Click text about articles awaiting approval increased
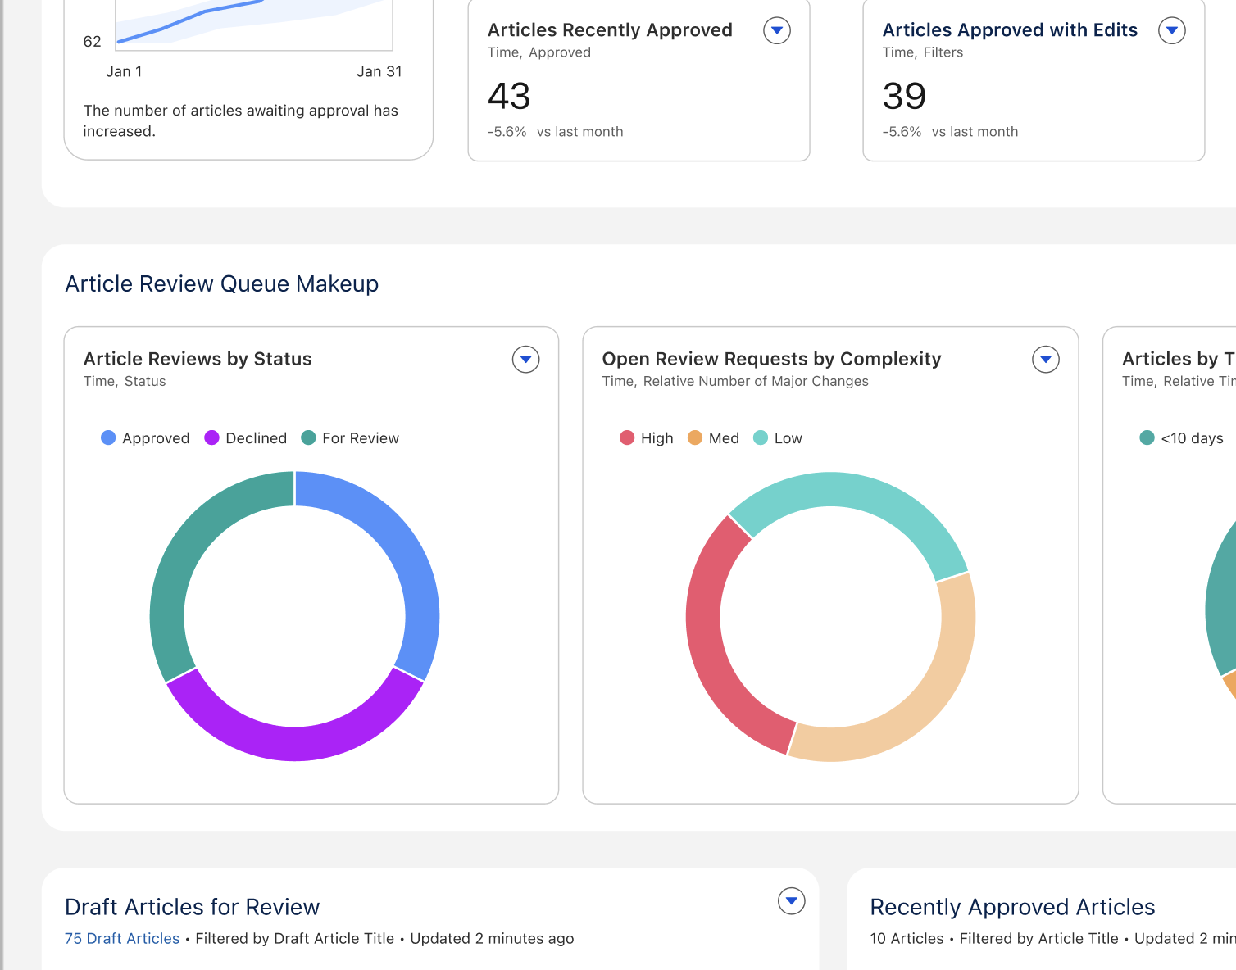Viewport: 1236px width, 970px height. (240, 120)
